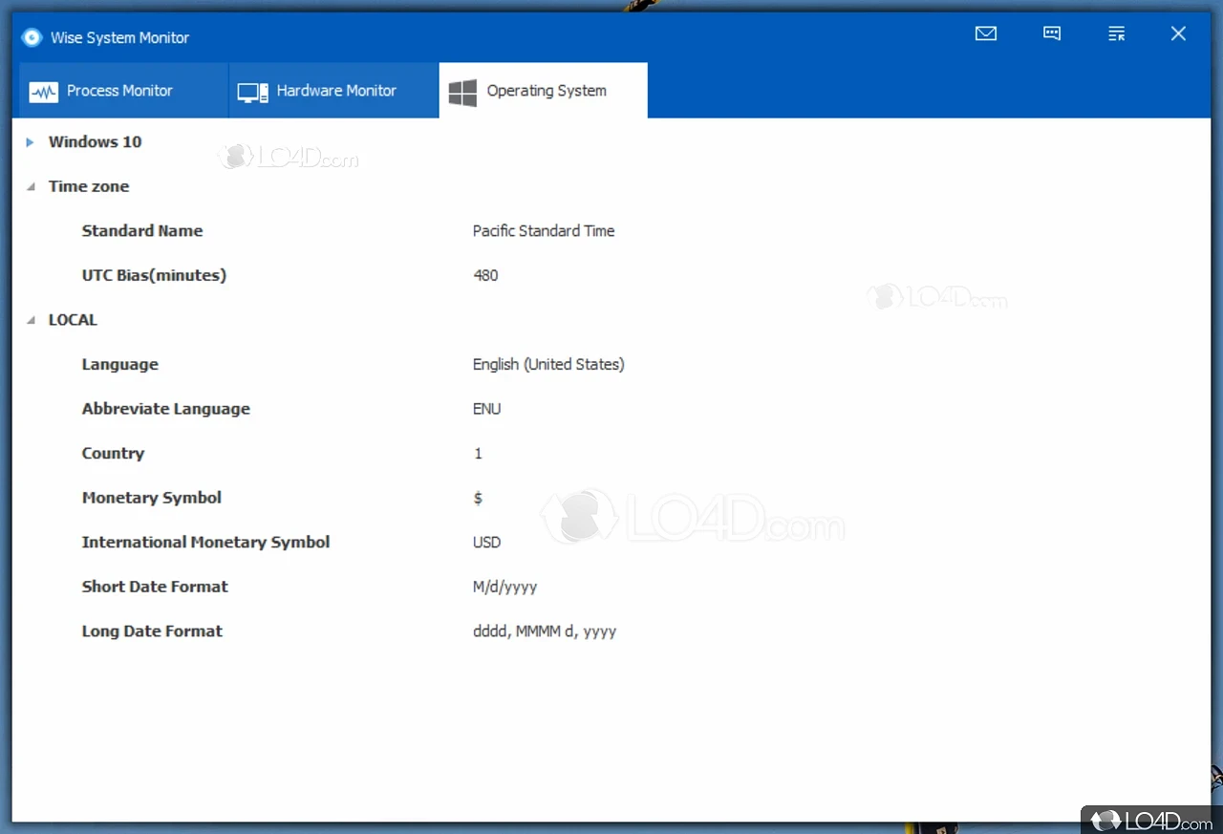Switch to the Hardware Monitor tab
The height and width of the screenshot is (834, 1223).
tap(335, 91)
